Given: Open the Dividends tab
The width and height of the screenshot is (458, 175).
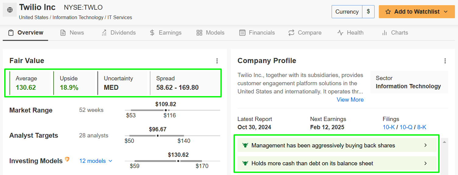Looking at the screenshot, I should [x=119, y=33].
